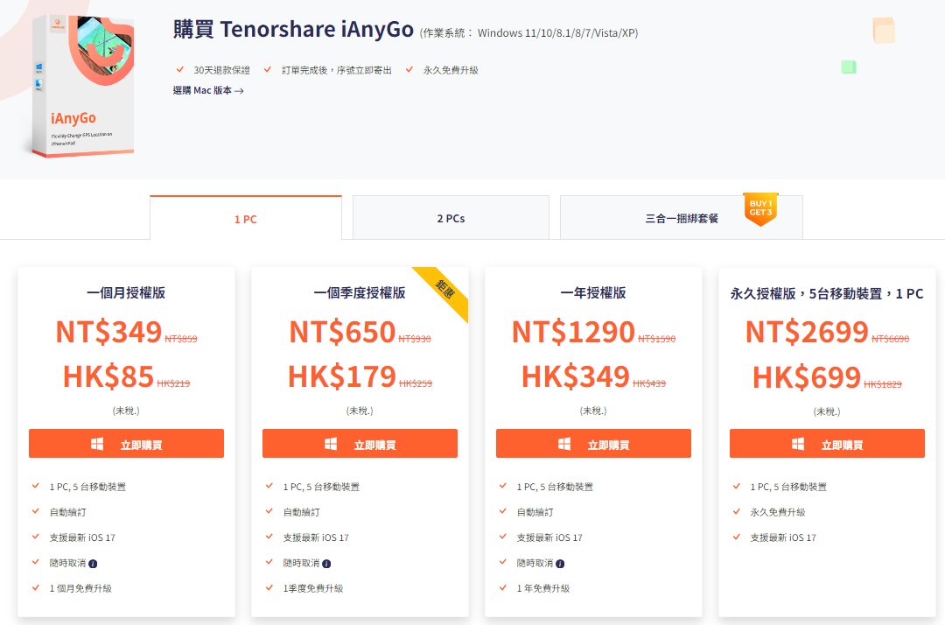Switch to the 2 PCs tab
The image size is (945, 625).
click(x=451, y=218)
